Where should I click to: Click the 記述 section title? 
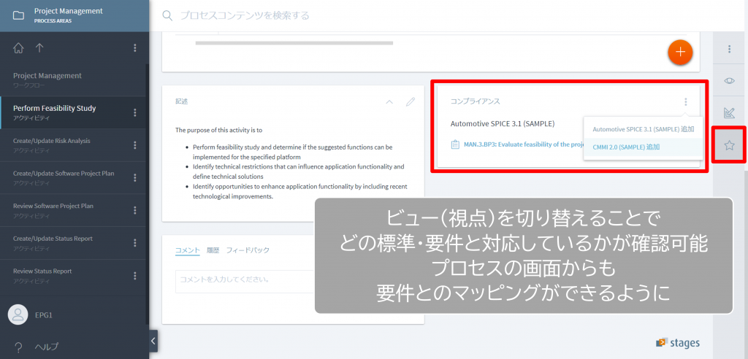pos(182,101)
